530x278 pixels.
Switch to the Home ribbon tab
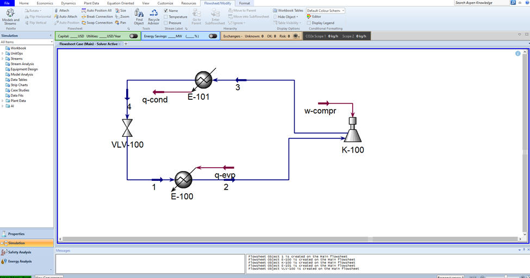click(24, 3)
